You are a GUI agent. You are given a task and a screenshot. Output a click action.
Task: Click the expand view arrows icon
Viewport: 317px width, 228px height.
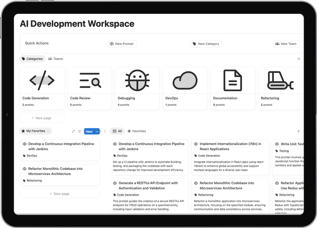(x=74, y=131)
